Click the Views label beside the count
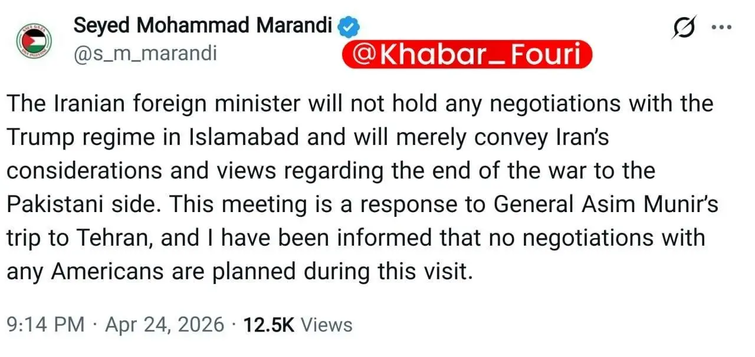 point(326,325)
